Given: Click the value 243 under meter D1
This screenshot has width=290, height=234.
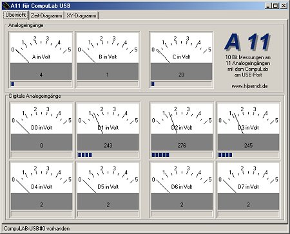Looking at the screenshot, I should (x=108, y=146).
